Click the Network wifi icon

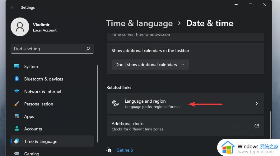pos(17,91)
